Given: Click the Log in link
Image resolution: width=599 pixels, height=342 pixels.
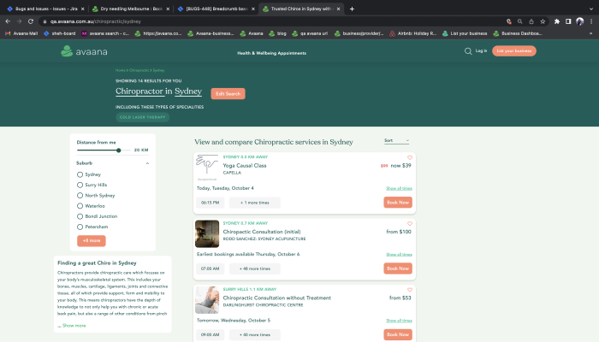Looking at the screenshot, I should click(481, 50).
